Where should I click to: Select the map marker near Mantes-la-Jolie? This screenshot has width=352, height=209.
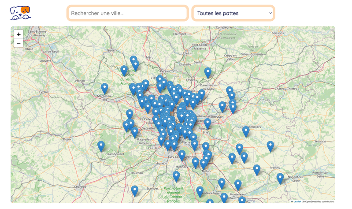pyautogui.click(x=104, y=89)
